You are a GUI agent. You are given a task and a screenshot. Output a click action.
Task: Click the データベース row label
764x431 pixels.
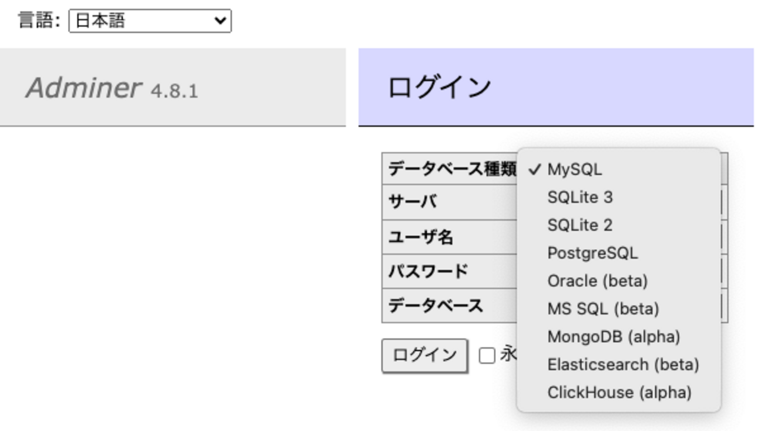435,306
